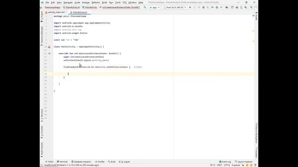298x167 pixels.
Task: Click the onCreate override gutter icon
Action: (49, 53)
